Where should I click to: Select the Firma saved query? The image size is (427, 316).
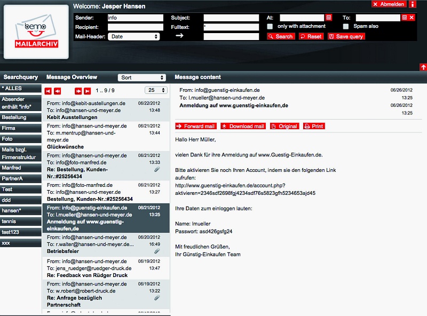point(21,128)
